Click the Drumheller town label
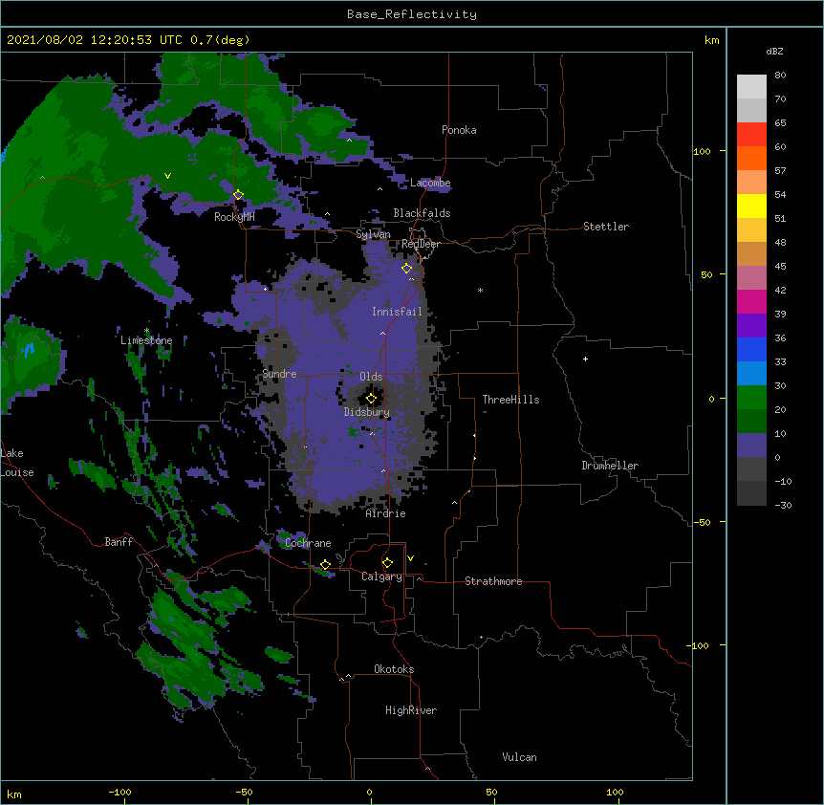Screen dimensions: 824x805 [x=610, y=466]
